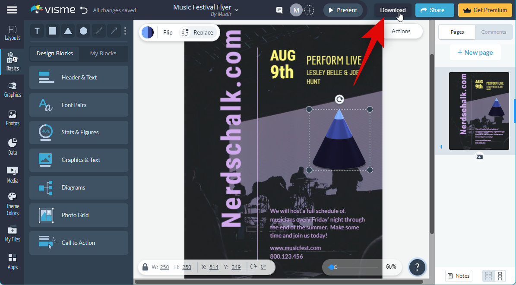Select the Nerdschalk.com vertical text
Screen dimensions: 516x285
(231, 129)
